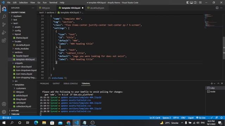The width and height of the screenshot is (225, 126).
Task: Open the Search view in activity bar
Action: (x=4, y=16)
